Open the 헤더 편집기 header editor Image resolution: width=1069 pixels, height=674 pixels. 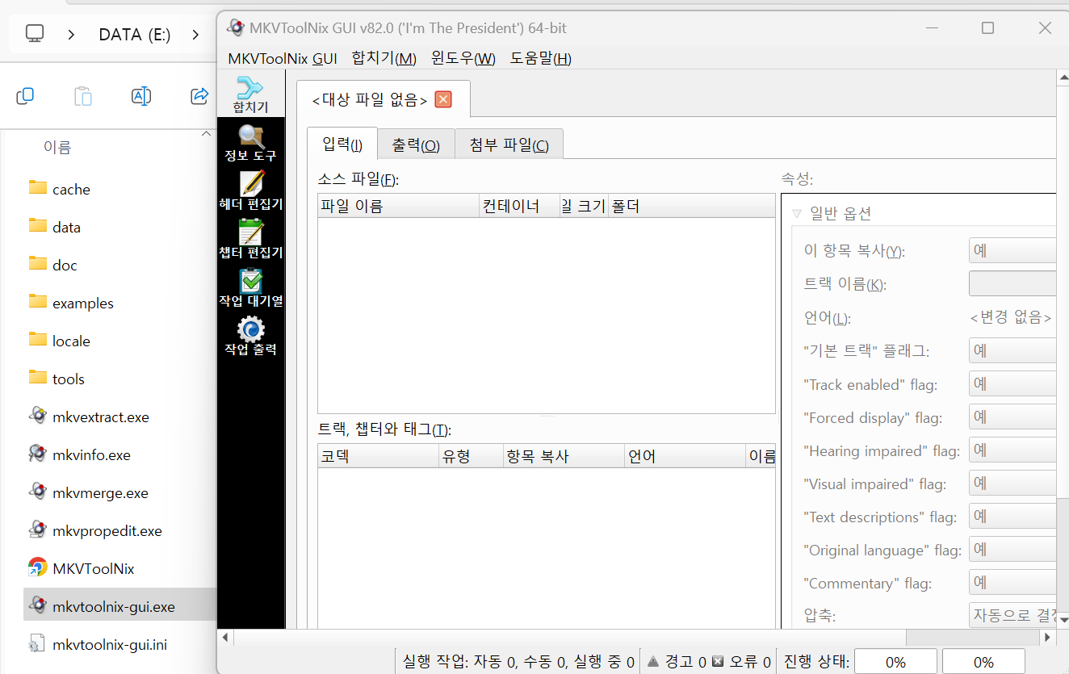click(250, 191)
